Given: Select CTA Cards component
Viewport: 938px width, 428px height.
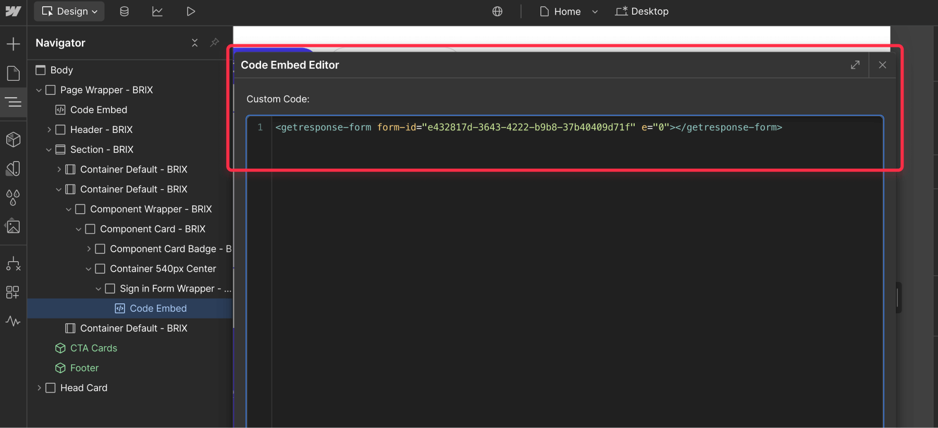Looking at the screenshot, I should point(130,348).
